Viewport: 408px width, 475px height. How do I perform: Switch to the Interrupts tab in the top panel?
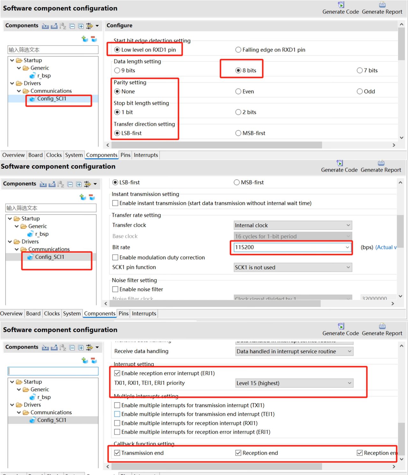point(146,155)
